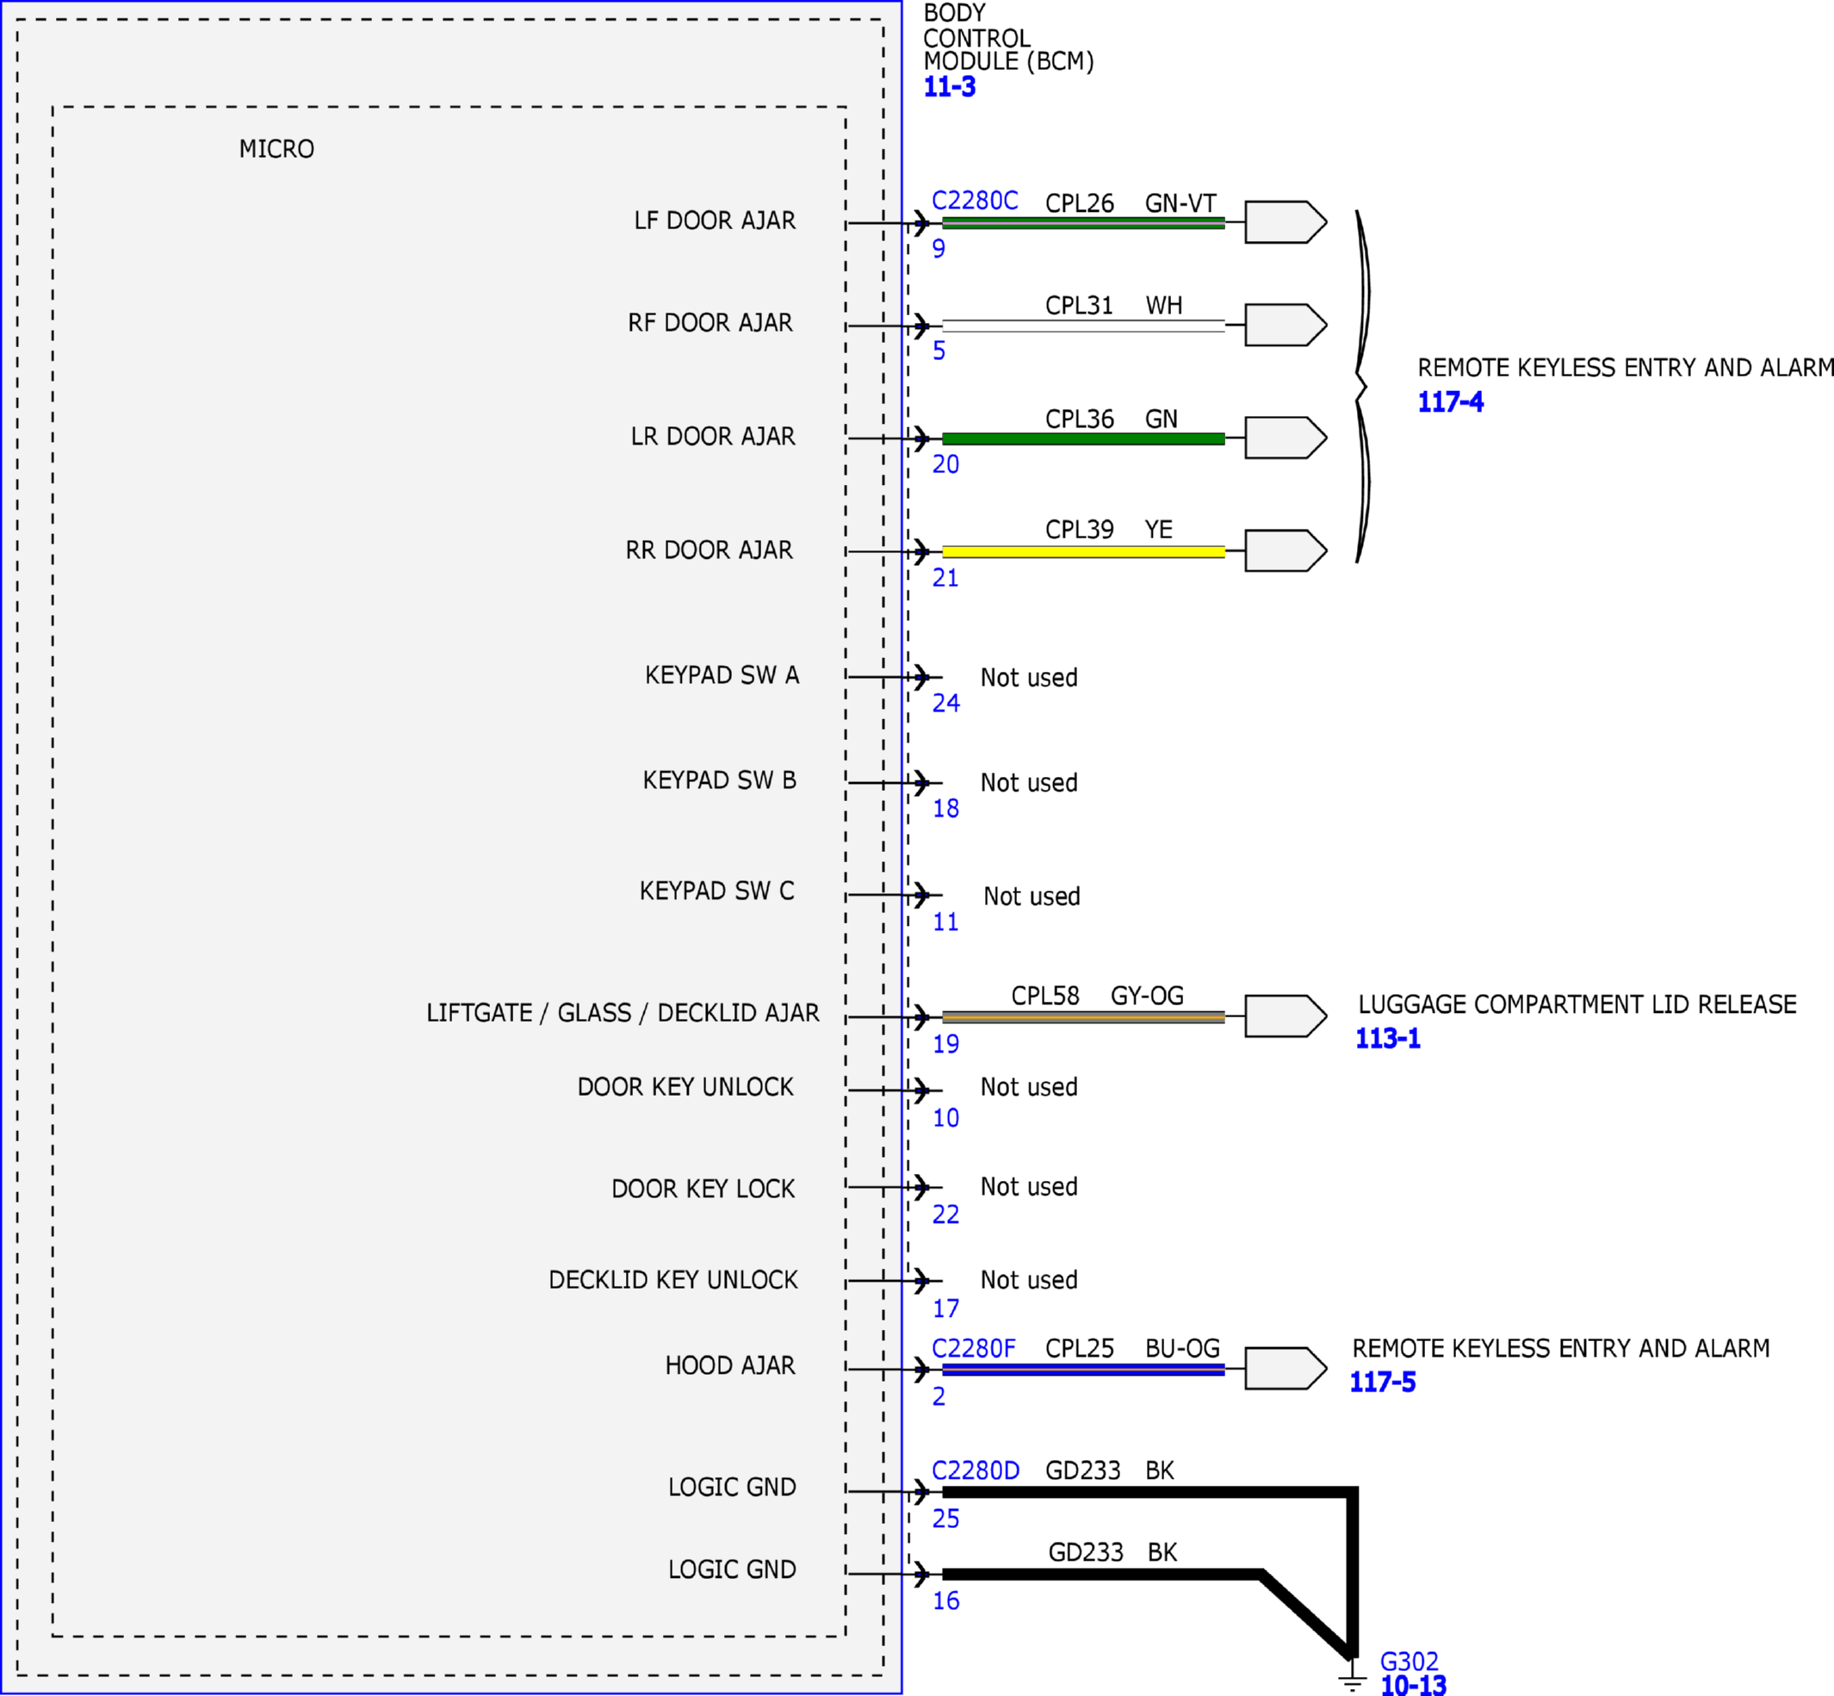
Task: Click pin number 9 at LF DOOR AJAR
Action: coord(939,249)
